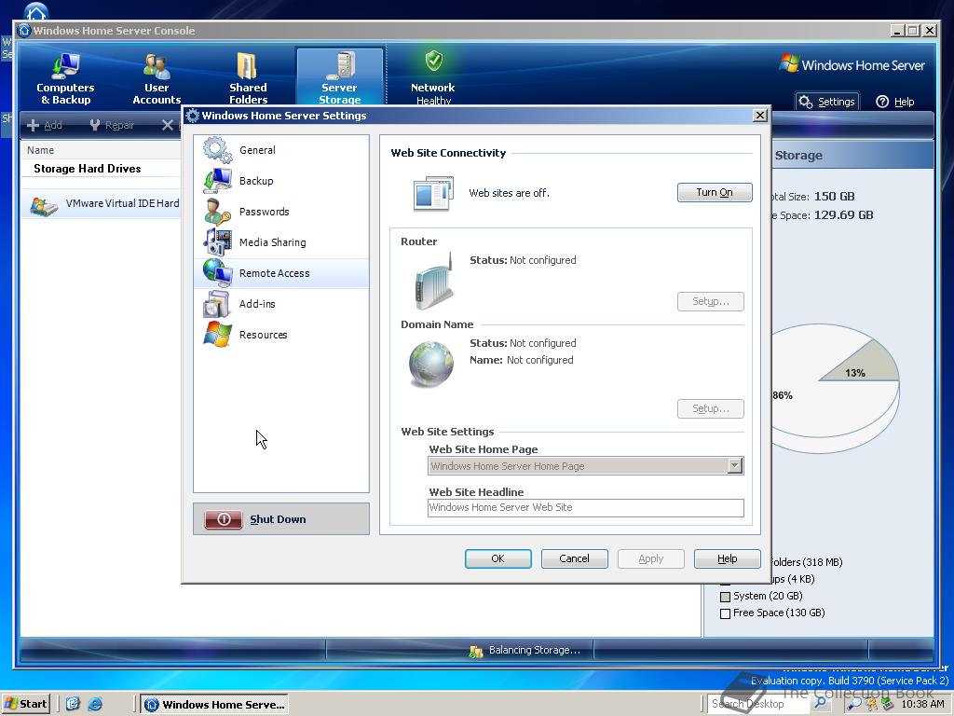Open the Windows Start button
954x716 pixels.
point(25,704)
